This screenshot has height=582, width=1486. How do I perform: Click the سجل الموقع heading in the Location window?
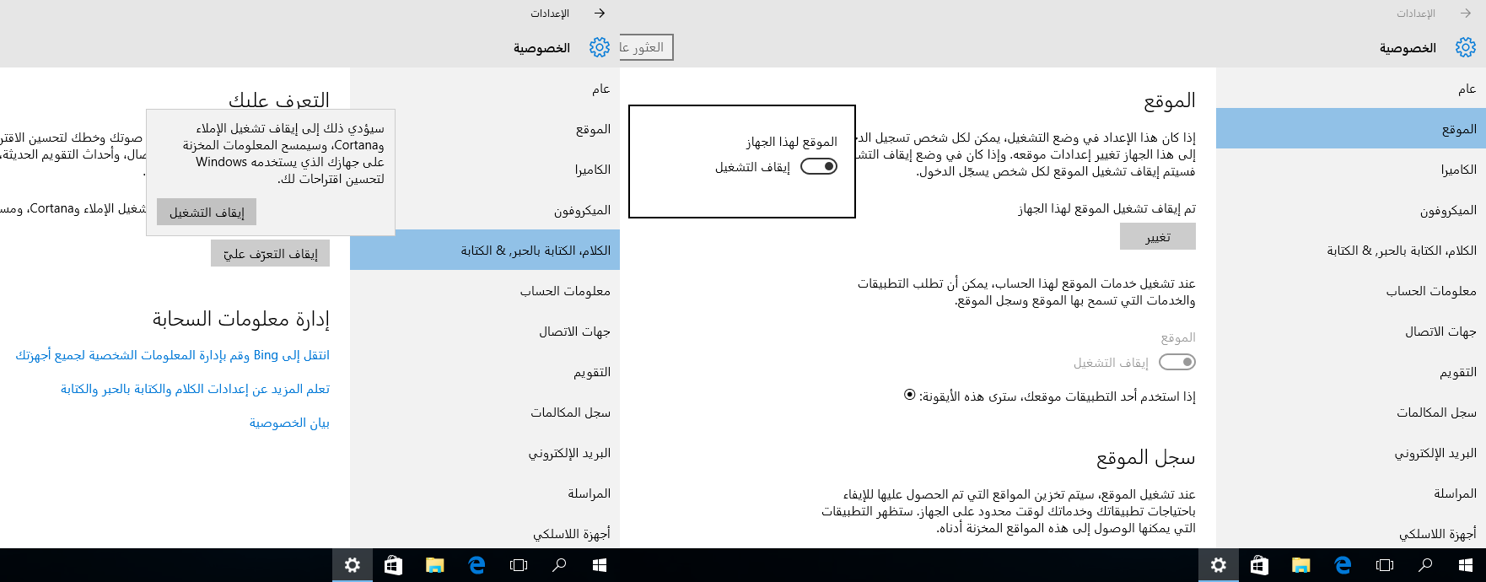1145,458
